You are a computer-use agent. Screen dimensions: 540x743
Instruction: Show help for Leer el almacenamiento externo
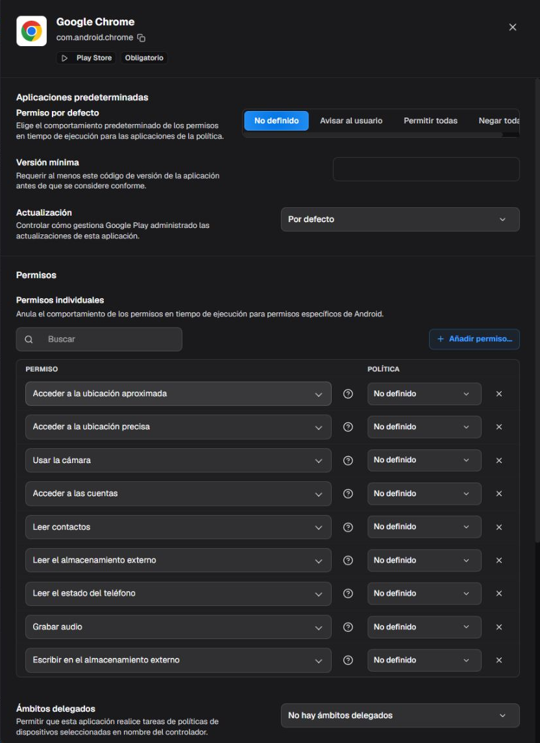348,560
